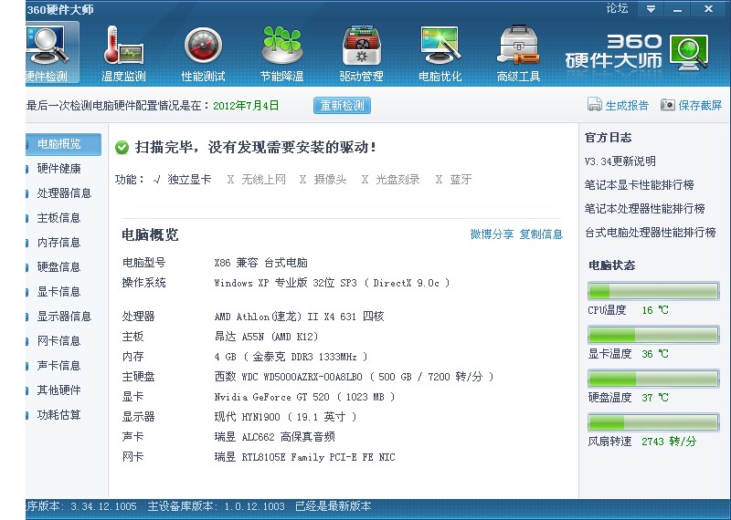
Task: Click the 独立显卡 feature label
Action: [x=189, y=180]
